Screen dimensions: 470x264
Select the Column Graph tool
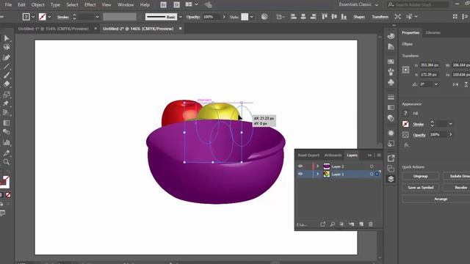(x=7, y=142)
